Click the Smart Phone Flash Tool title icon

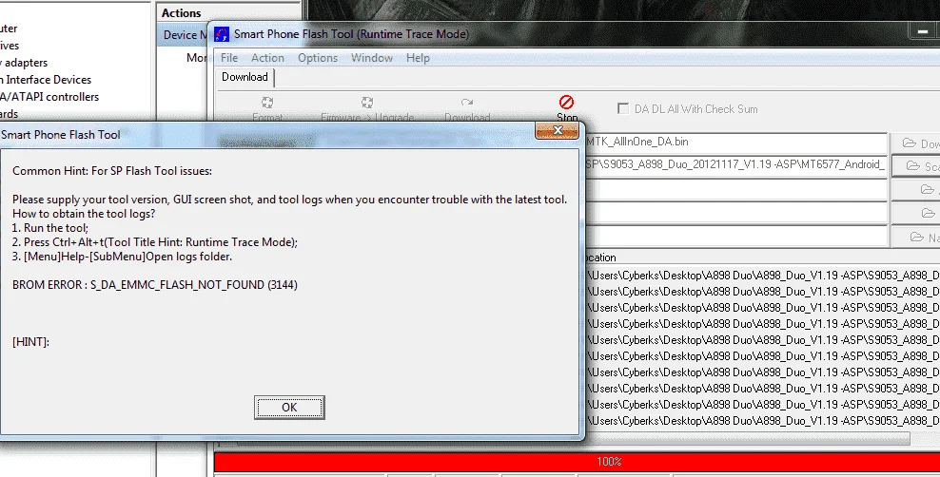point(222,34)
